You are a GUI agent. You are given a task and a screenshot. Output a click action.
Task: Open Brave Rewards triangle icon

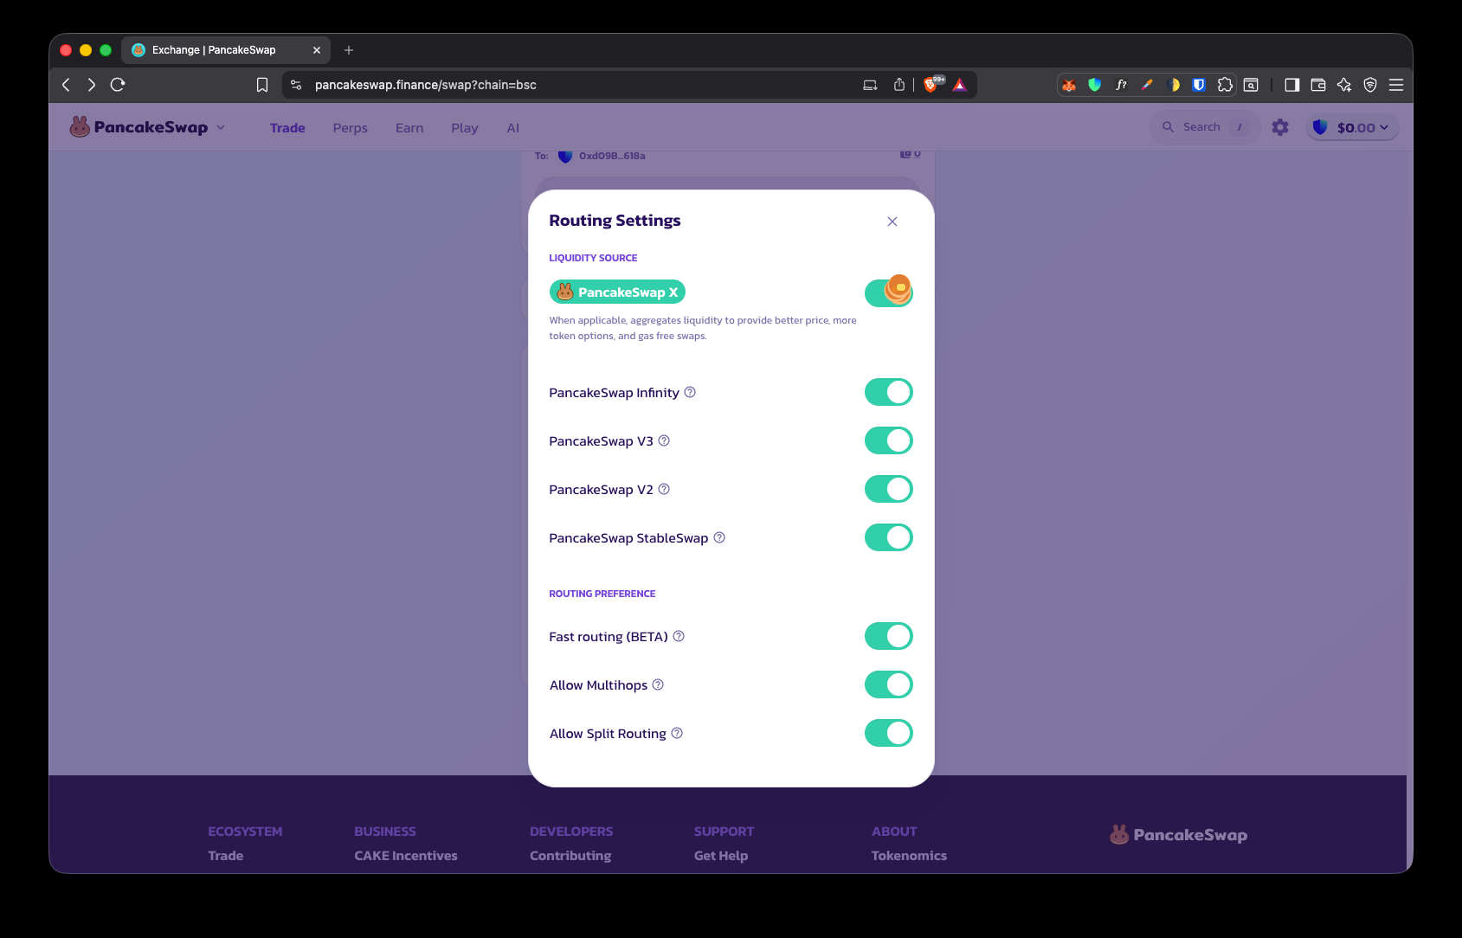[x=960, y=85]
